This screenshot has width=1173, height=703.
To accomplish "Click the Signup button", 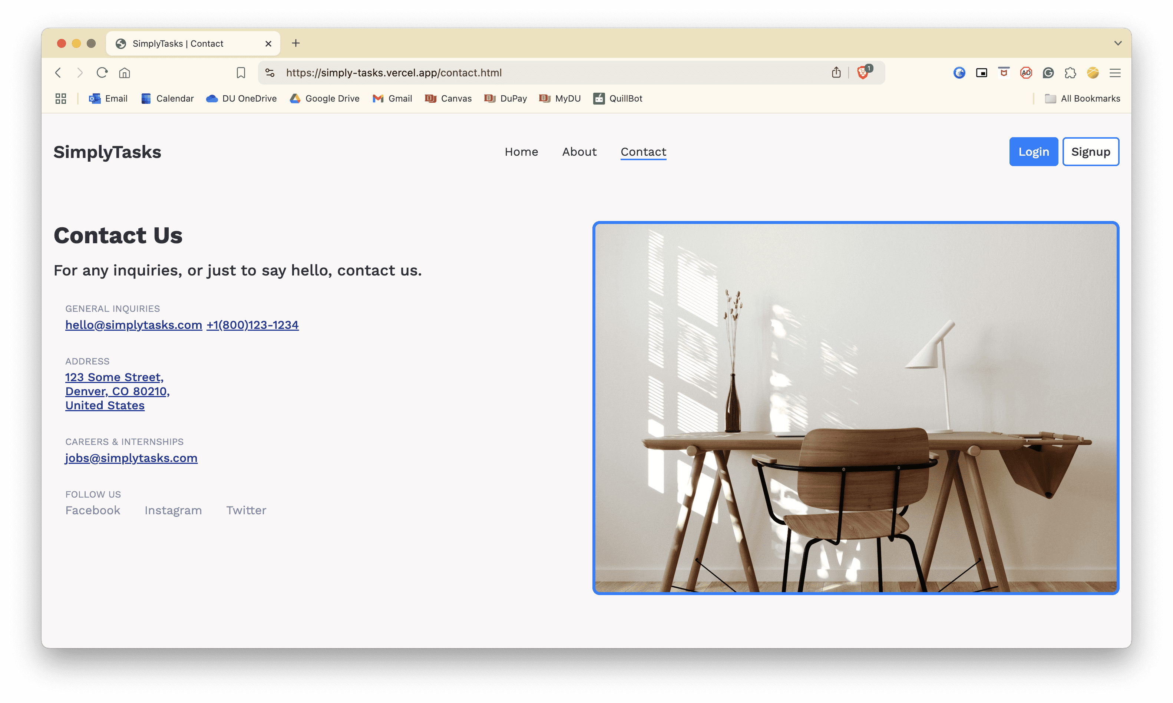I will pyautogui.click(x=1090, y=152).
